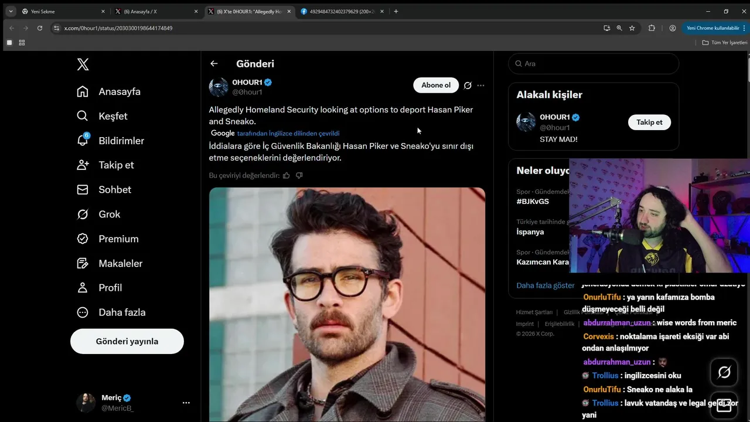Click Erişilebilirlik footer link
Screen dimensions: 750x422
[559, 324]
